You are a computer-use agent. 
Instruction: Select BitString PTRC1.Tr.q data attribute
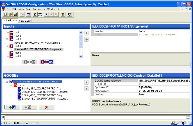42,89
